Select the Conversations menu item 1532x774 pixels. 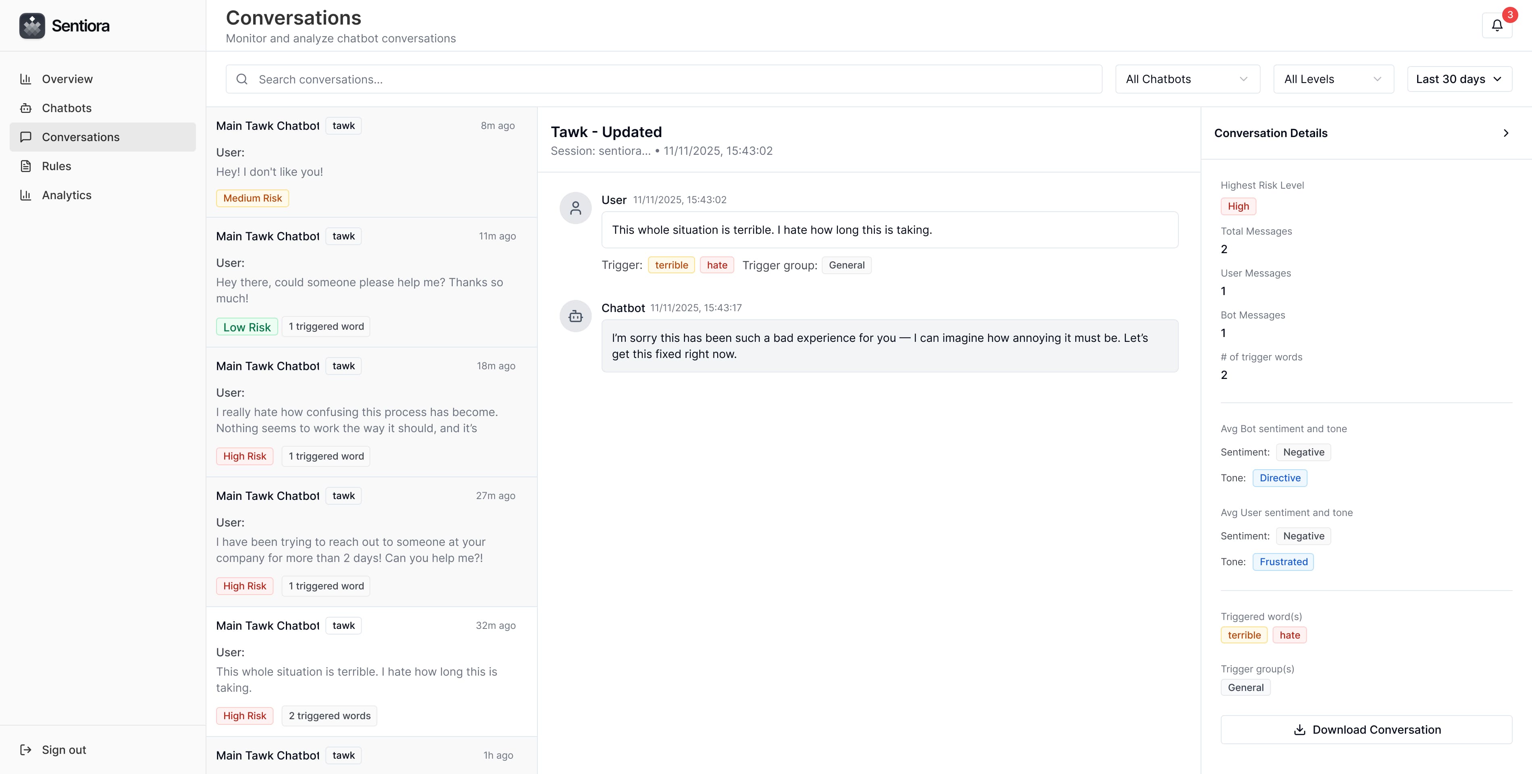(81, 137)
